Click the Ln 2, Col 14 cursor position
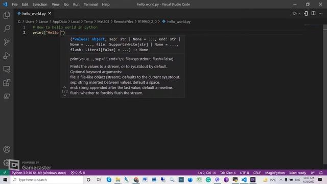Viewport: 327px width, 184px height. tap(206, 173)
